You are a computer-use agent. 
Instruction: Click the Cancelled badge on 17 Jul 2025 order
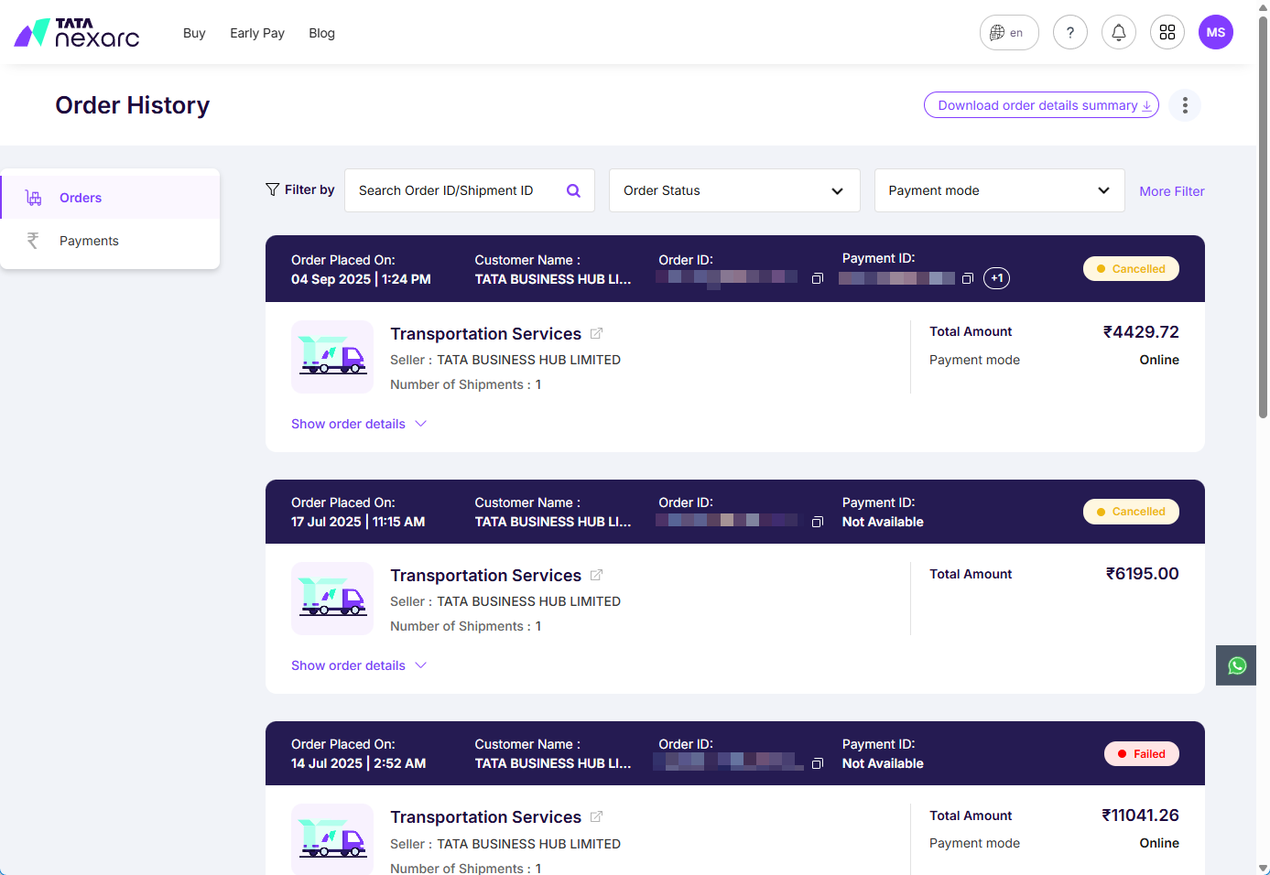[1131, 512]
